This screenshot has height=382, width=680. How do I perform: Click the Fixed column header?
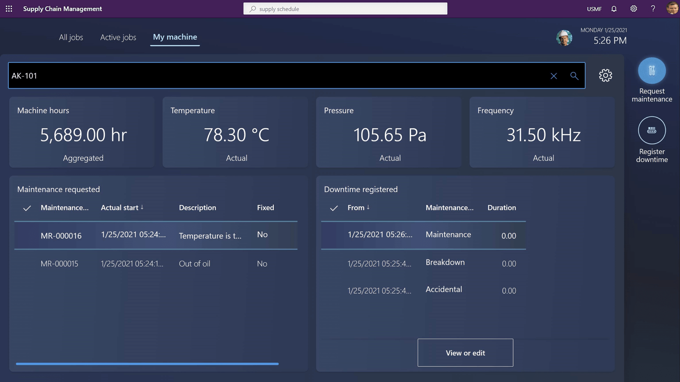pos(265,208)
